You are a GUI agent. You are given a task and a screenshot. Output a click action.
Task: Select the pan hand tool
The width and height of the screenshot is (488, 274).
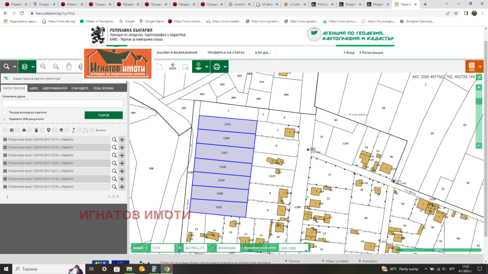69,66
